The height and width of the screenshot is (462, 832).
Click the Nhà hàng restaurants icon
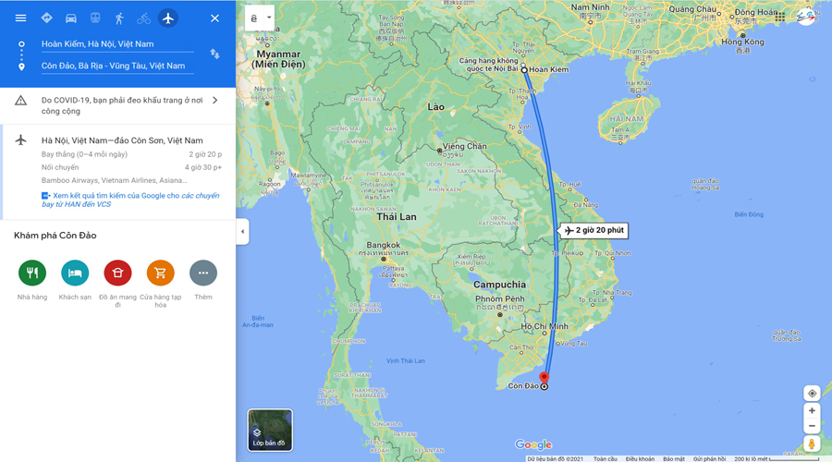32,273
